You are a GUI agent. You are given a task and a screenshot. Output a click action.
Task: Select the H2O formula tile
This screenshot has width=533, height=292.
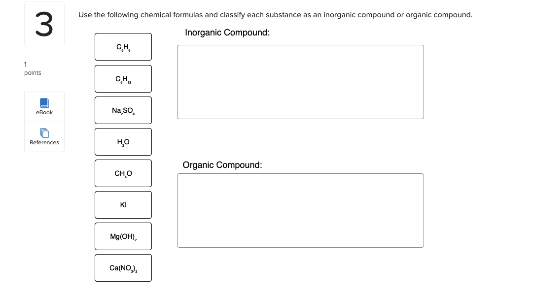point(123,141)
